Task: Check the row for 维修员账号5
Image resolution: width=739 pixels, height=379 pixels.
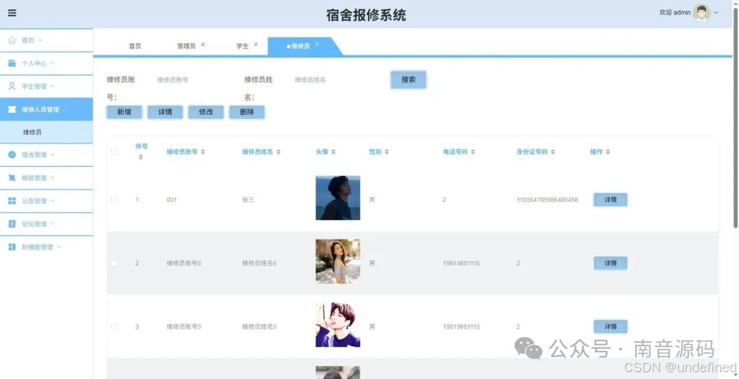Action: (114, 327)
